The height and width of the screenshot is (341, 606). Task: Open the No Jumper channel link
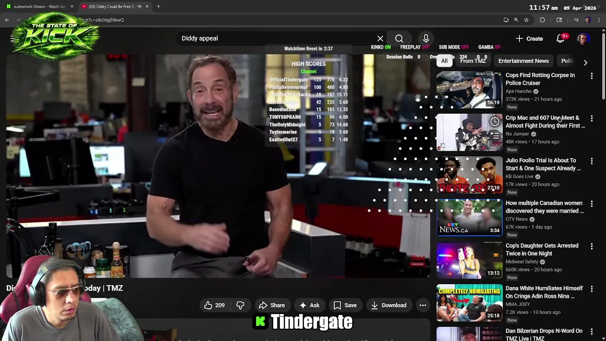pos(517,134)
